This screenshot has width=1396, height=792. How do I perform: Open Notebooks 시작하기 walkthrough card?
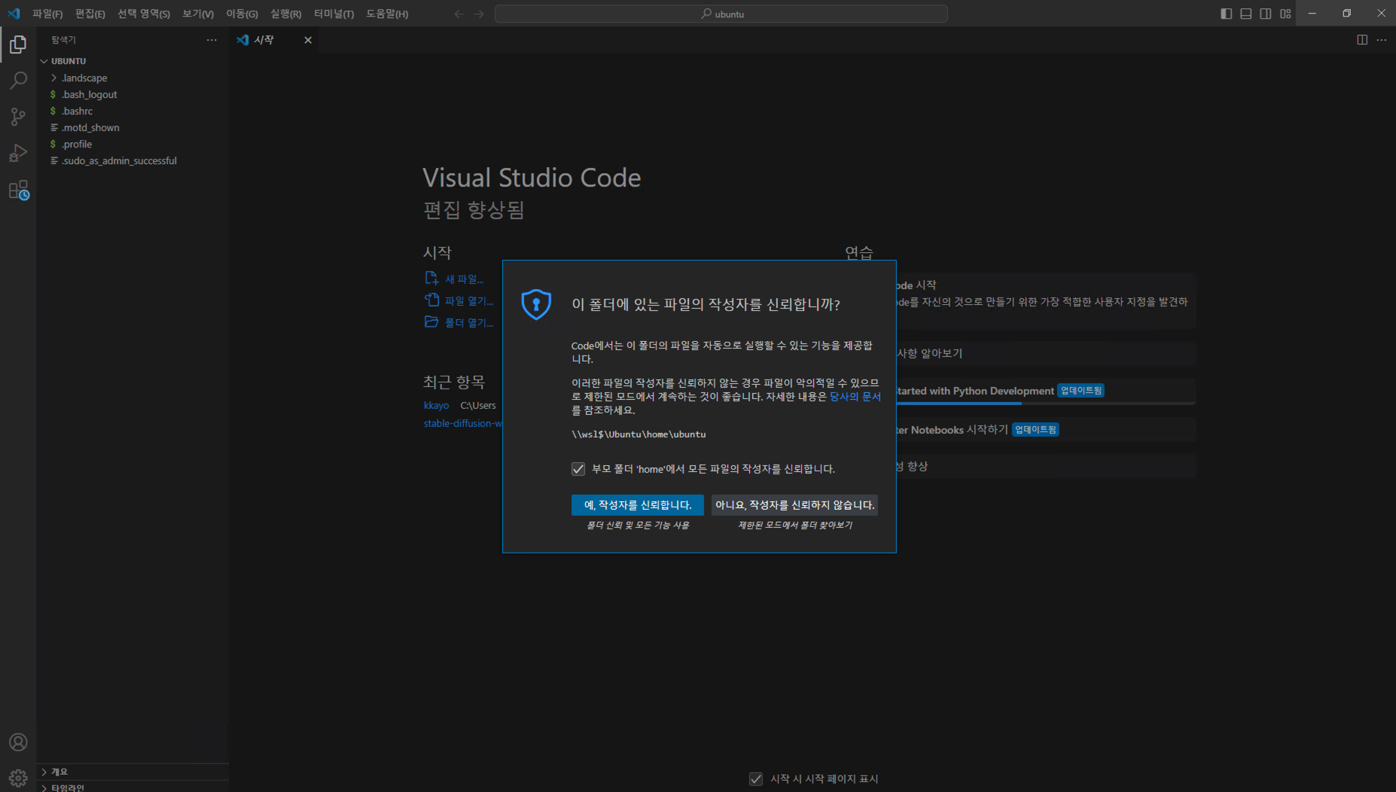click(1045, 430)
